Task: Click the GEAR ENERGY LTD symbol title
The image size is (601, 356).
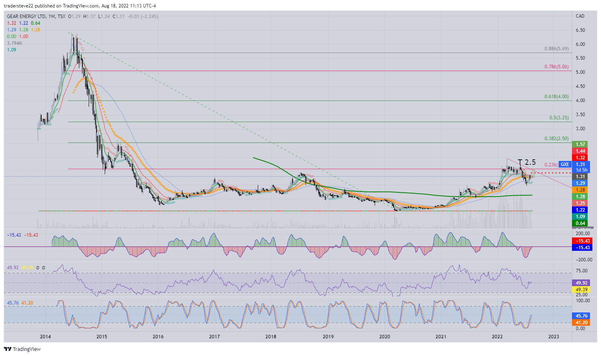Action: click(26, 16)
